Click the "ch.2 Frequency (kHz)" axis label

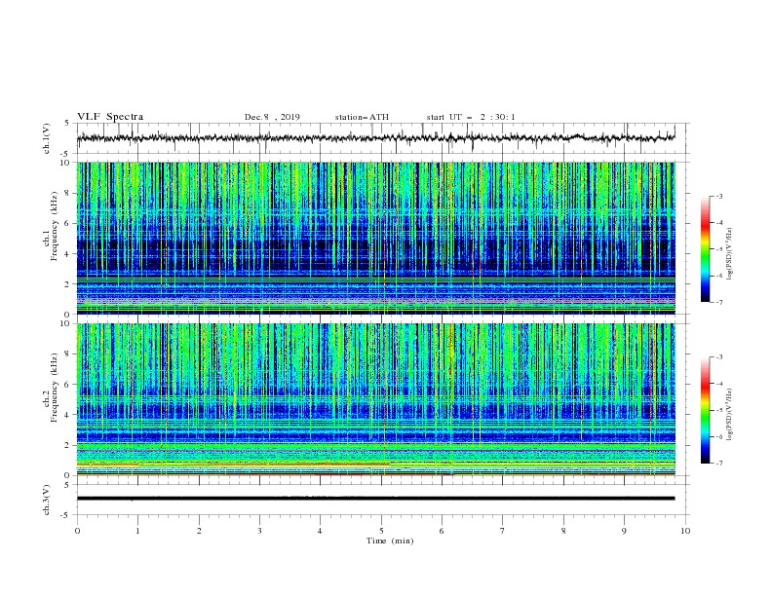tap(51, 387)
